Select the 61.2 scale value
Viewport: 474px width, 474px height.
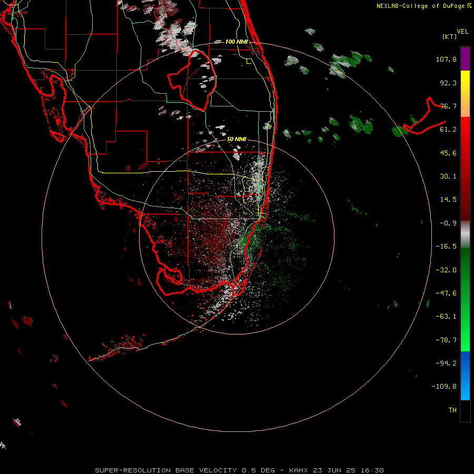pos(448,130)
